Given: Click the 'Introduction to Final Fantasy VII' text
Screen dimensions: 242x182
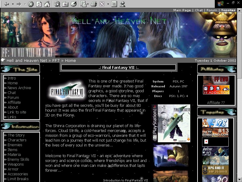Looking at the screenshot, I should (126, 180).
